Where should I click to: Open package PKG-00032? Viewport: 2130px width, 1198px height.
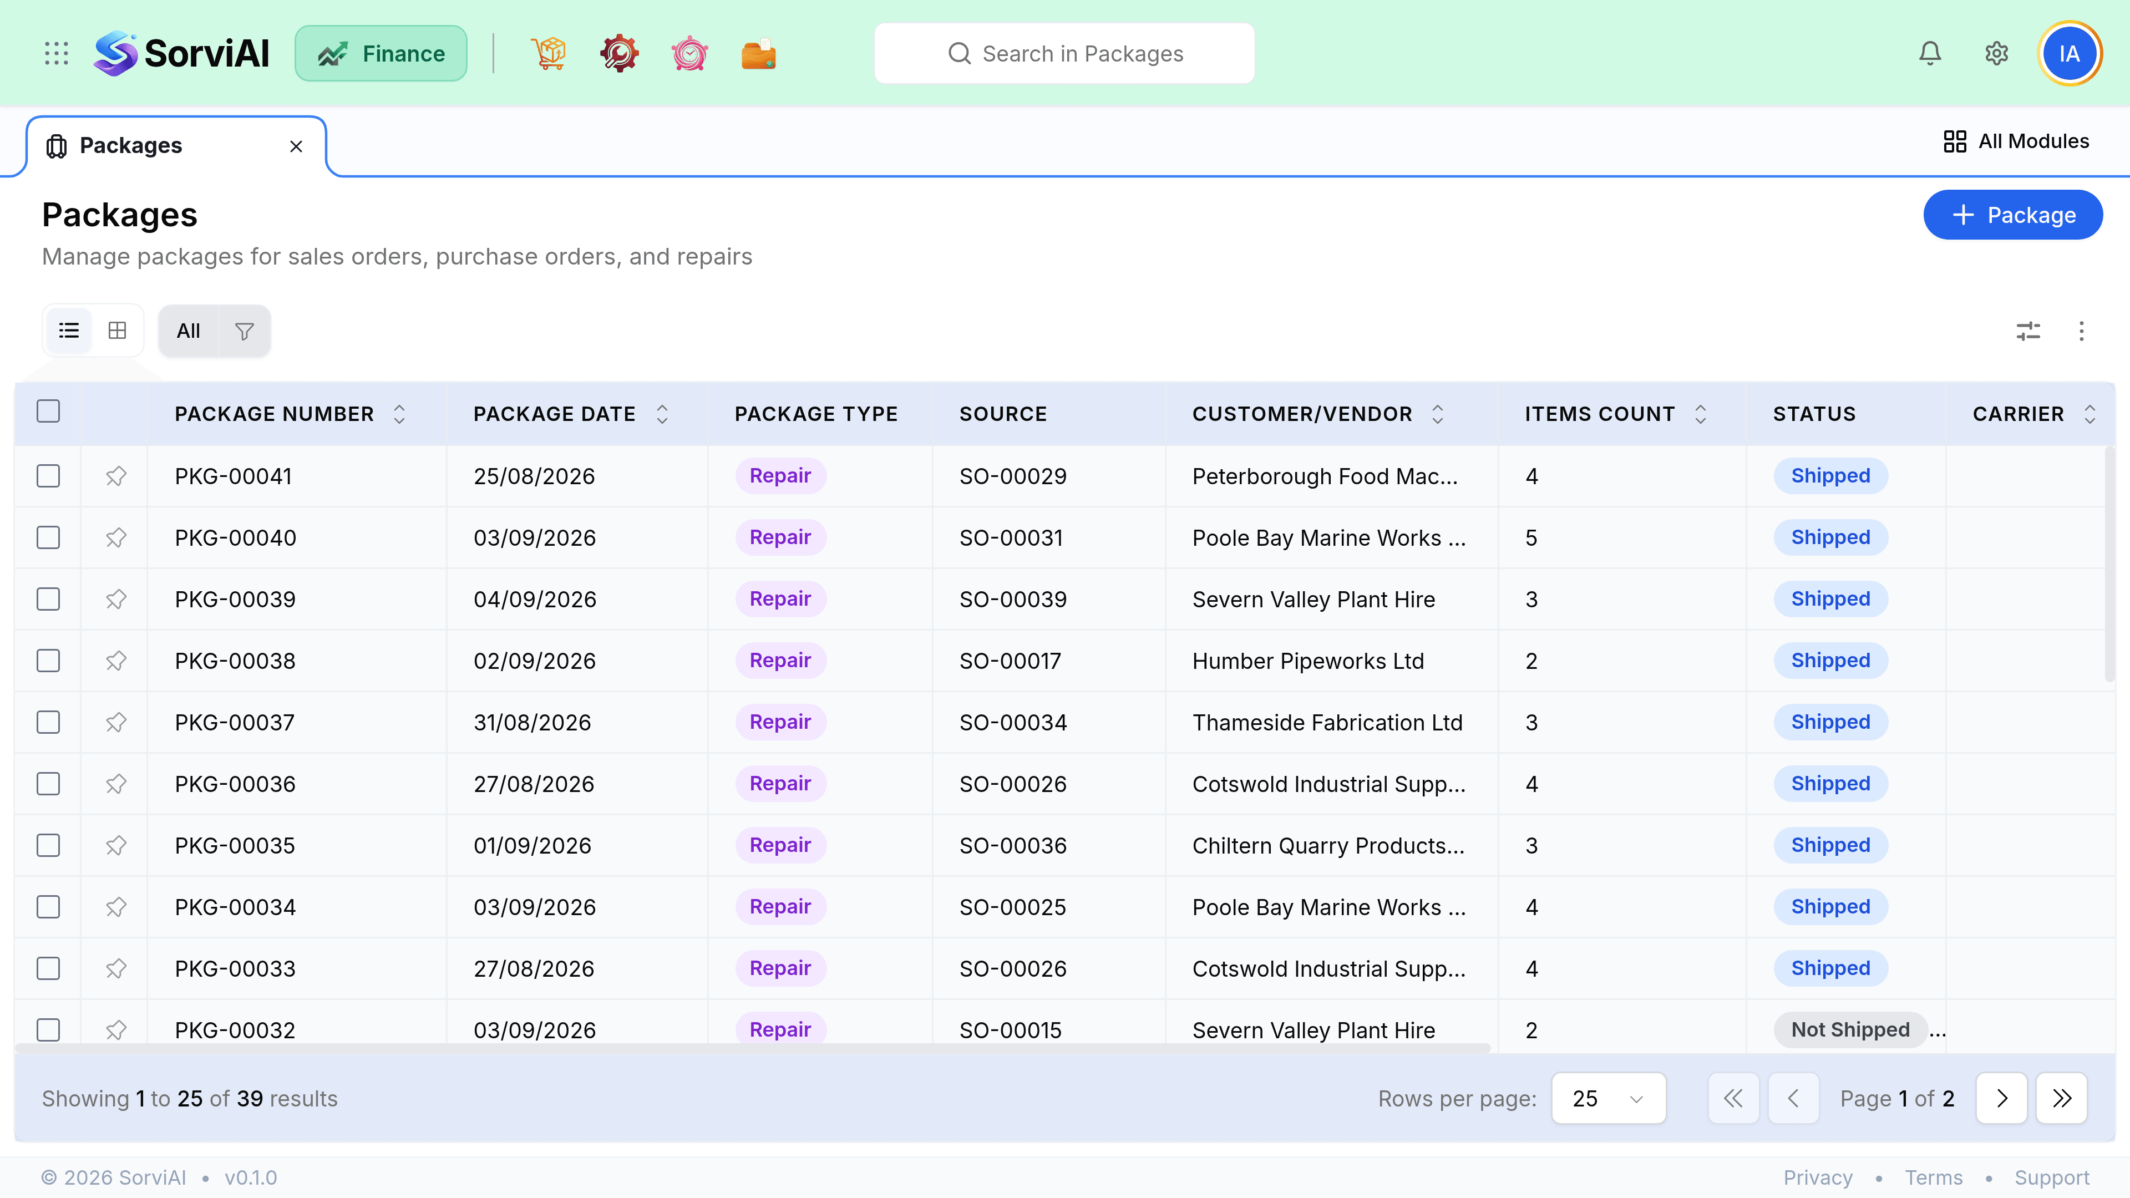pyautogui.click(x=235, y=1031)
